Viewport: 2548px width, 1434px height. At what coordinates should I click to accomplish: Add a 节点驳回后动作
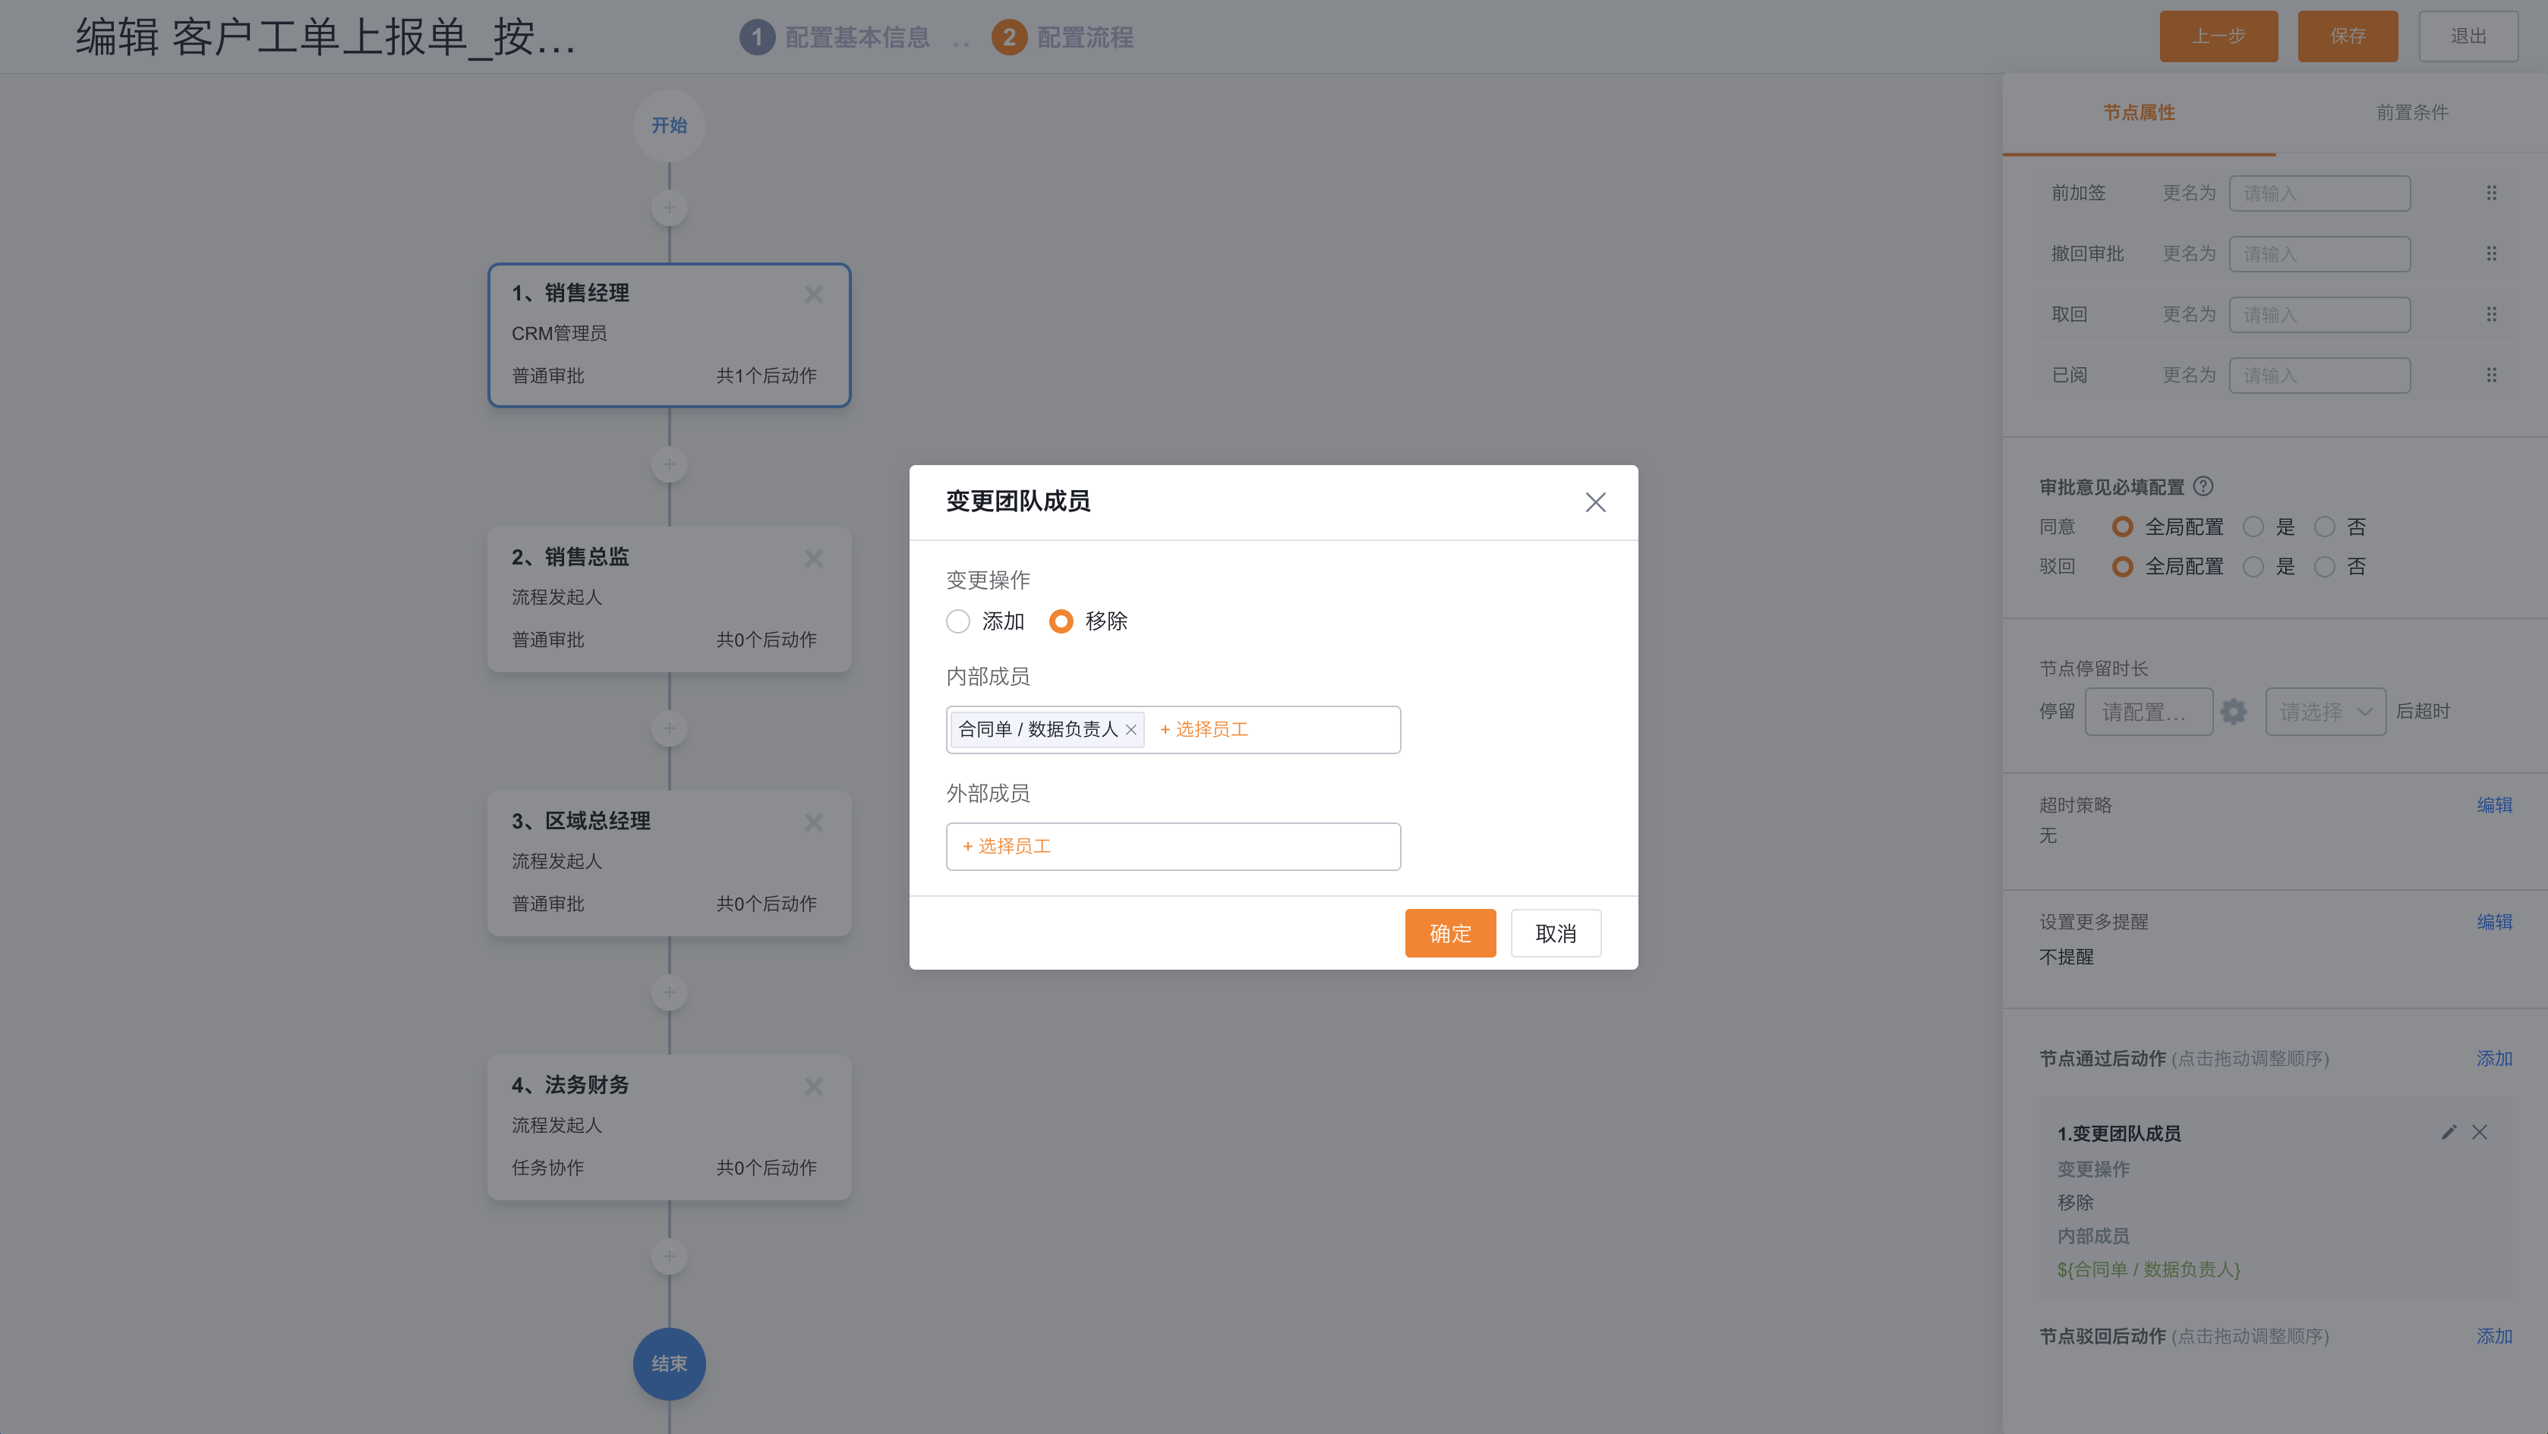coord(2493,1336)
